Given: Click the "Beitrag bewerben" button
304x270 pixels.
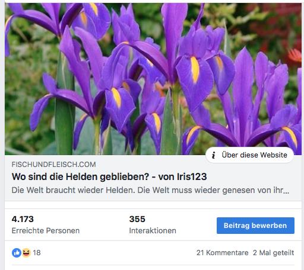Looking at the screenshot, I should click(255, 226).
